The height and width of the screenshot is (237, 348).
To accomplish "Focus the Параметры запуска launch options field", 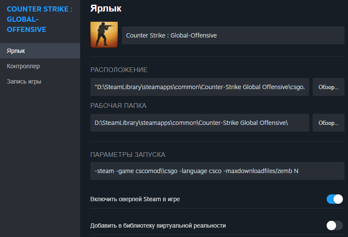I will tap(217, 171).
